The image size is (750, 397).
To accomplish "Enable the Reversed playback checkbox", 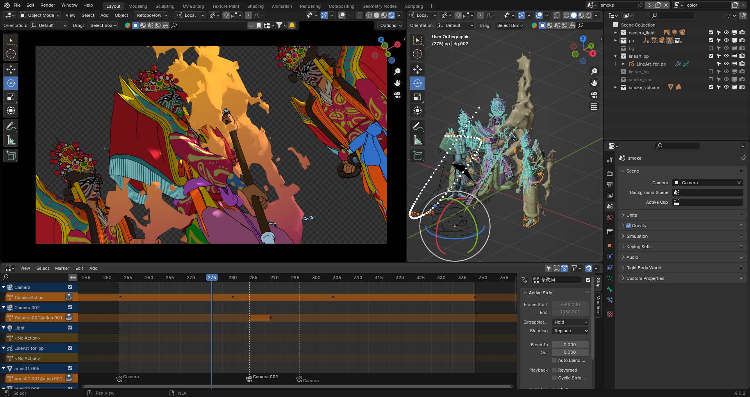I will 554,370.
